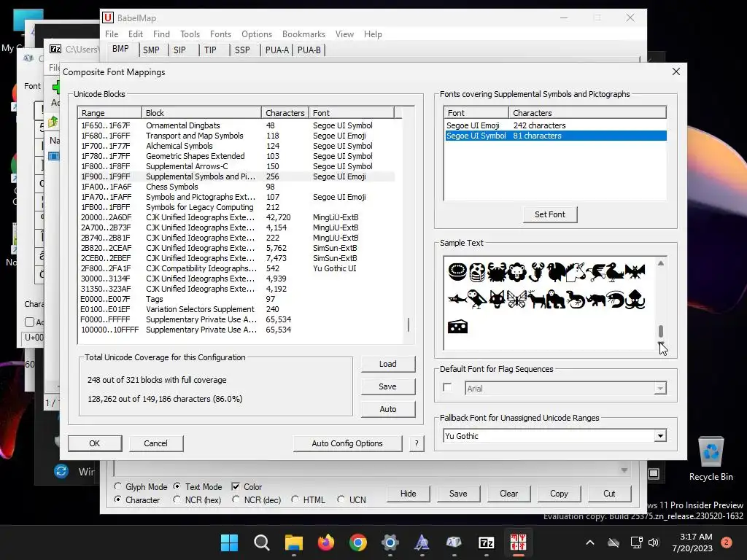747x560 pixels.
Task: Switch to the PUA-A tab
Action: [x=277, y=50]
